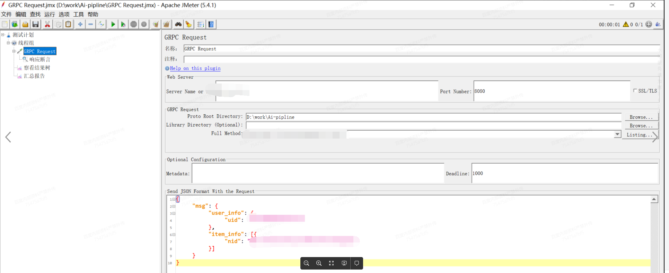Click the Library Directory (Optional) field
The height and width of the screenshot is (273, 669).
[x=434, y=125]
